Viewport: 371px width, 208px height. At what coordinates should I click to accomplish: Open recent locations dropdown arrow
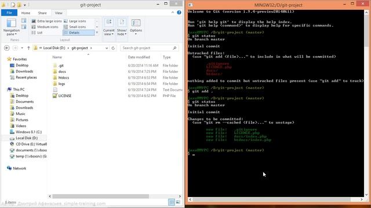pos(22,48)
